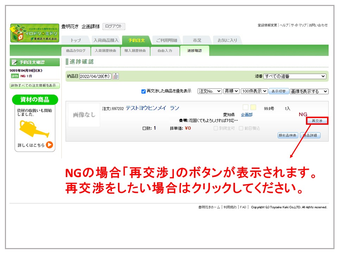
Task: Click the green 鉢物 badge in sidebar
Action: 14,76
